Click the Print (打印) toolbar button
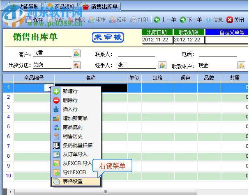This screenshot has height=195, width=249. click(139, 20)
